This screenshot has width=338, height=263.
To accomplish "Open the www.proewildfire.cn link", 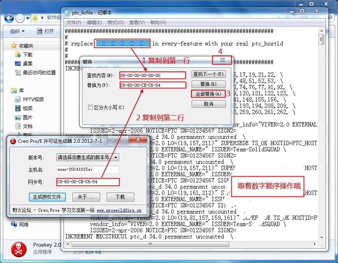I will click(x=119, y=210).
